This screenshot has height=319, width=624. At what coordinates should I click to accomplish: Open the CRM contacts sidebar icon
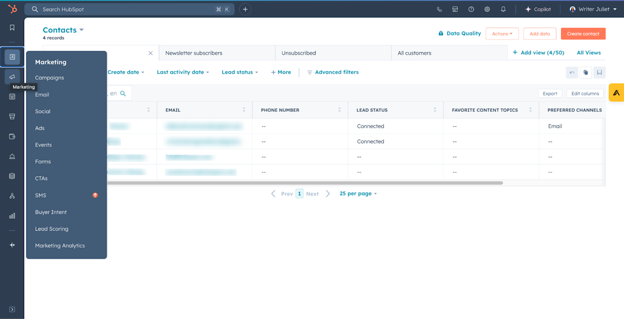point(12,57)
